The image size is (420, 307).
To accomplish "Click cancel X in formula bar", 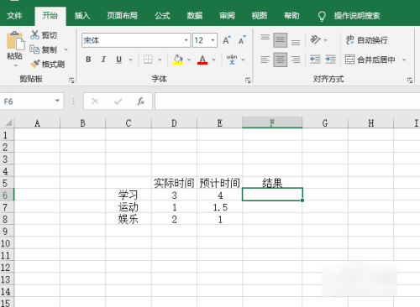I will 95,101.
